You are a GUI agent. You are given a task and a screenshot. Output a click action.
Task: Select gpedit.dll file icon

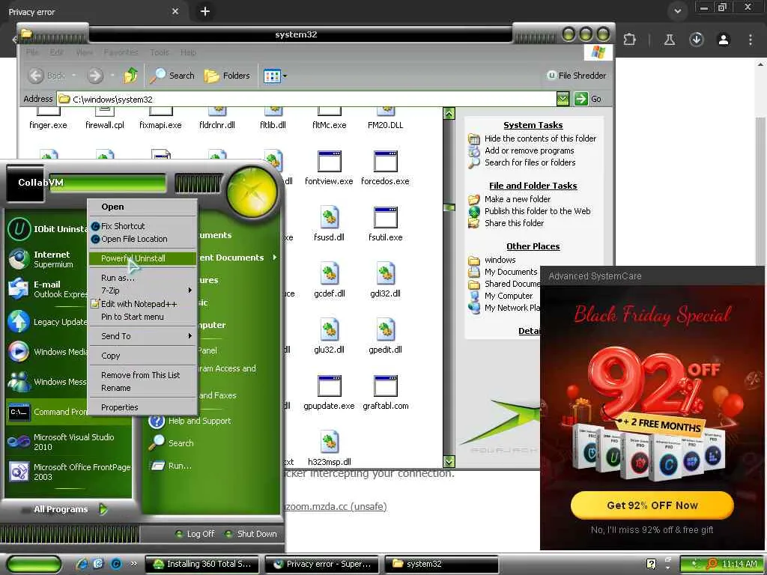point(386,330)
